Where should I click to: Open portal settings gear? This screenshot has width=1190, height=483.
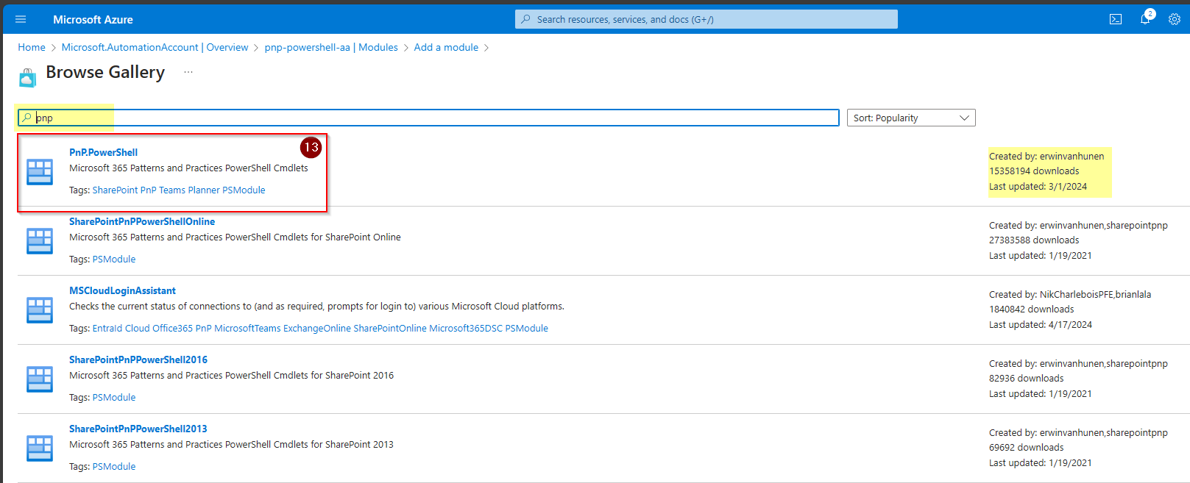[x=1175, y=19]
